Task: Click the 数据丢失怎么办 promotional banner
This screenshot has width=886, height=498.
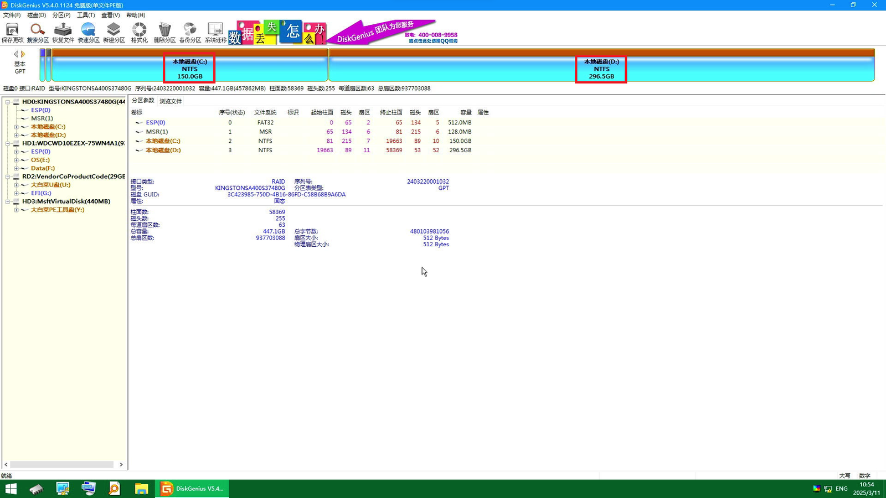Action: click(277, 33)
